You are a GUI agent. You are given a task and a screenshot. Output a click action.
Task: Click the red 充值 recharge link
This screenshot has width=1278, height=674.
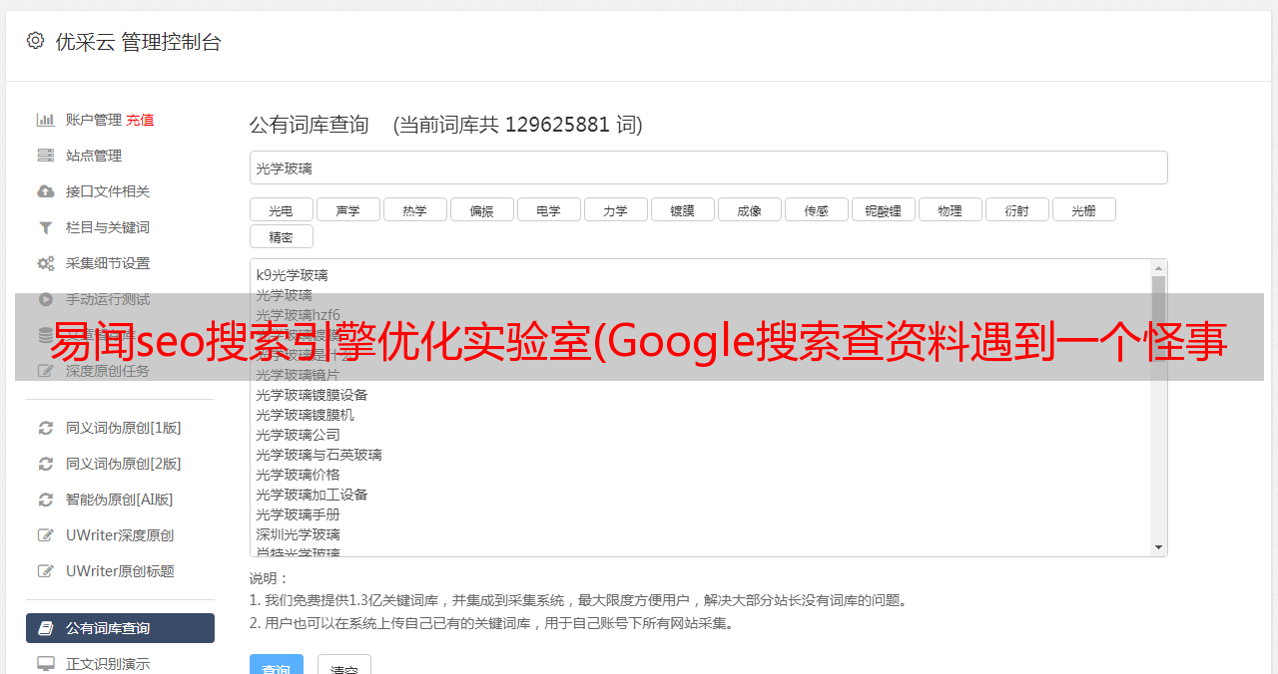140,120
